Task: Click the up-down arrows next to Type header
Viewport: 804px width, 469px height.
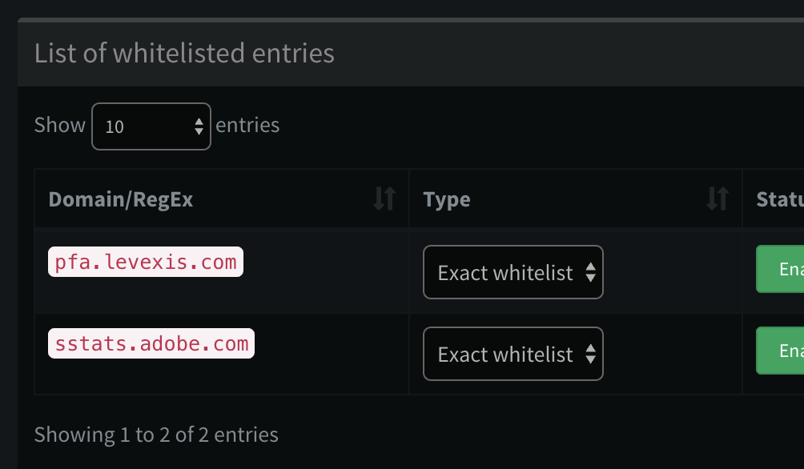Action: click(x=719, y=198)
